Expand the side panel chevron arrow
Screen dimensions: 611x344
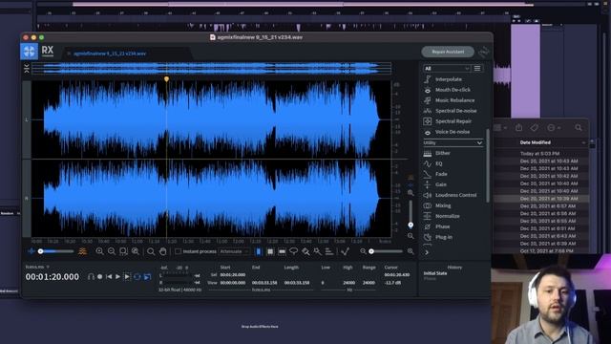(427, 252)
